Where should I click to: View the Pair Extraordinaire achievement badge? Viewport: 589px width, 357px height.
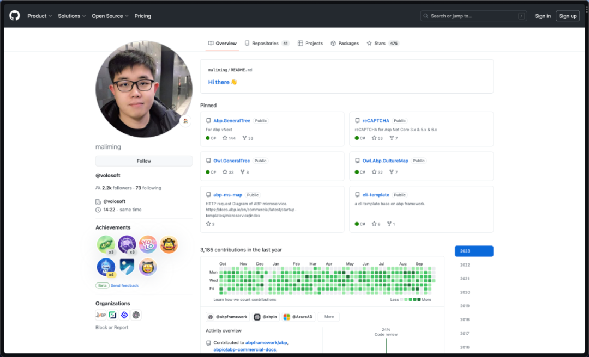(106, 244)
